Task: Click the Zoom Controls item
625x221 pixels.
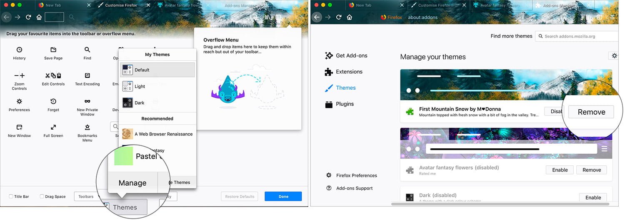Action: [x=19, y=81]
